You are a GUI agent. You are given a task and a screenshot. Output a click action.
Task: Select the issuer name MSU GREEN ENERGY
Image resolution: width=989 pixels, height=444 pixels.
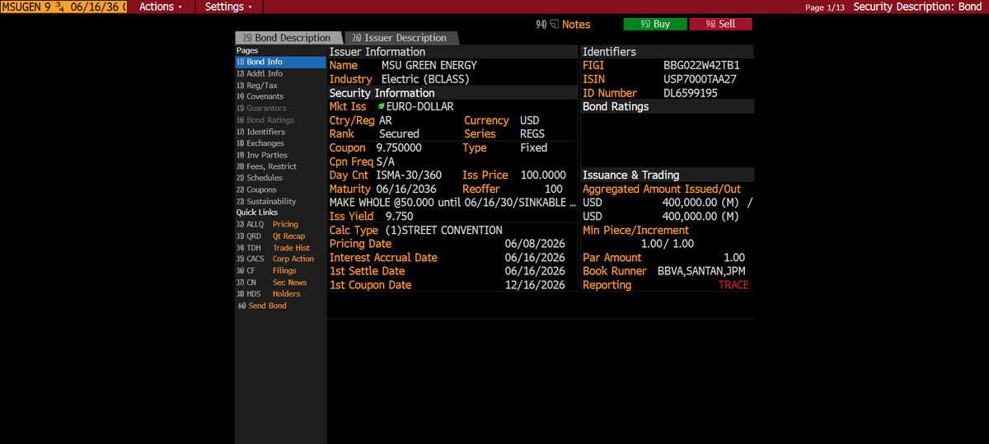pos(429,65)
